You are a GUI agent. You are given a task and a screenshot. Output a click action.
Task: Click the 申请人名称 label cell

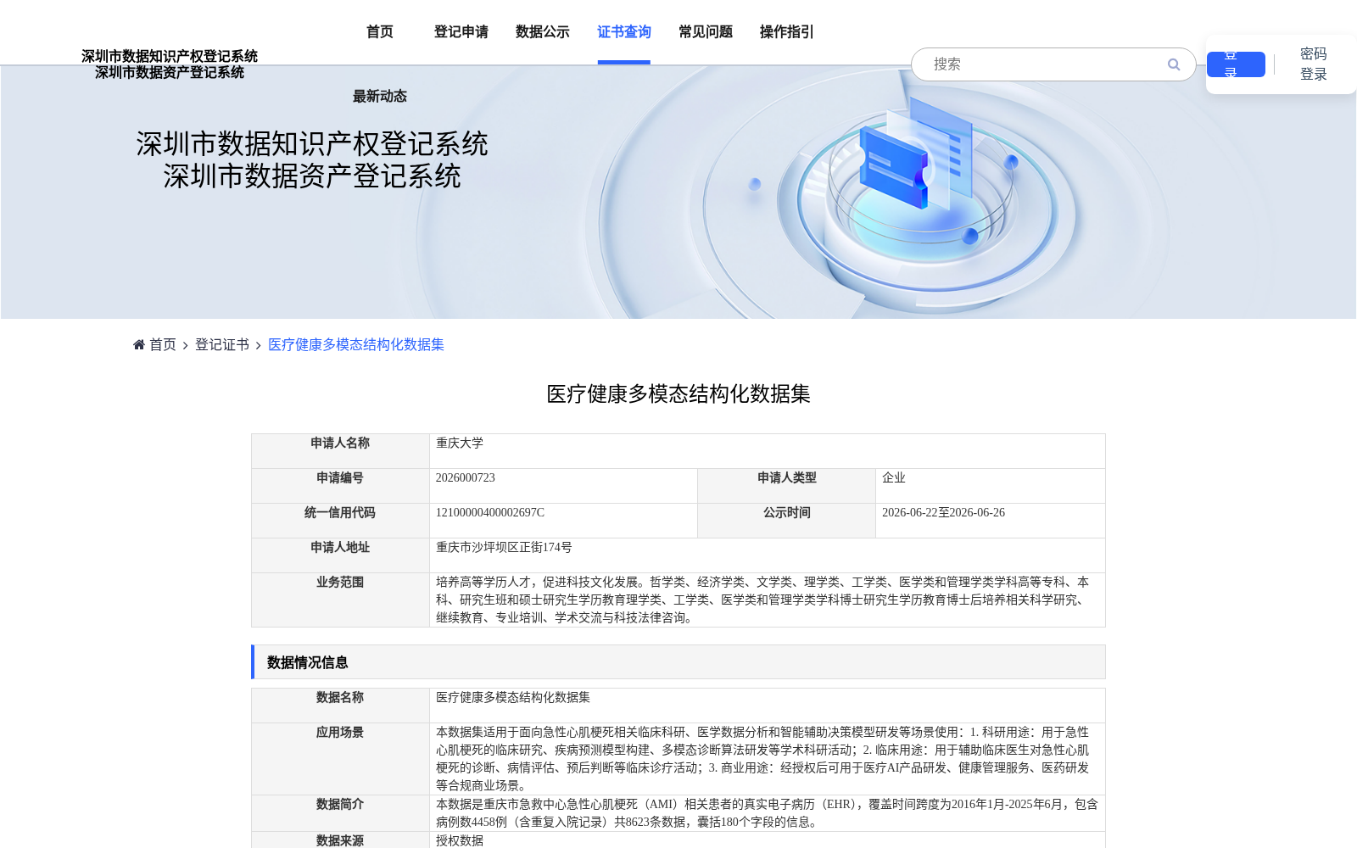coord(340,451)
